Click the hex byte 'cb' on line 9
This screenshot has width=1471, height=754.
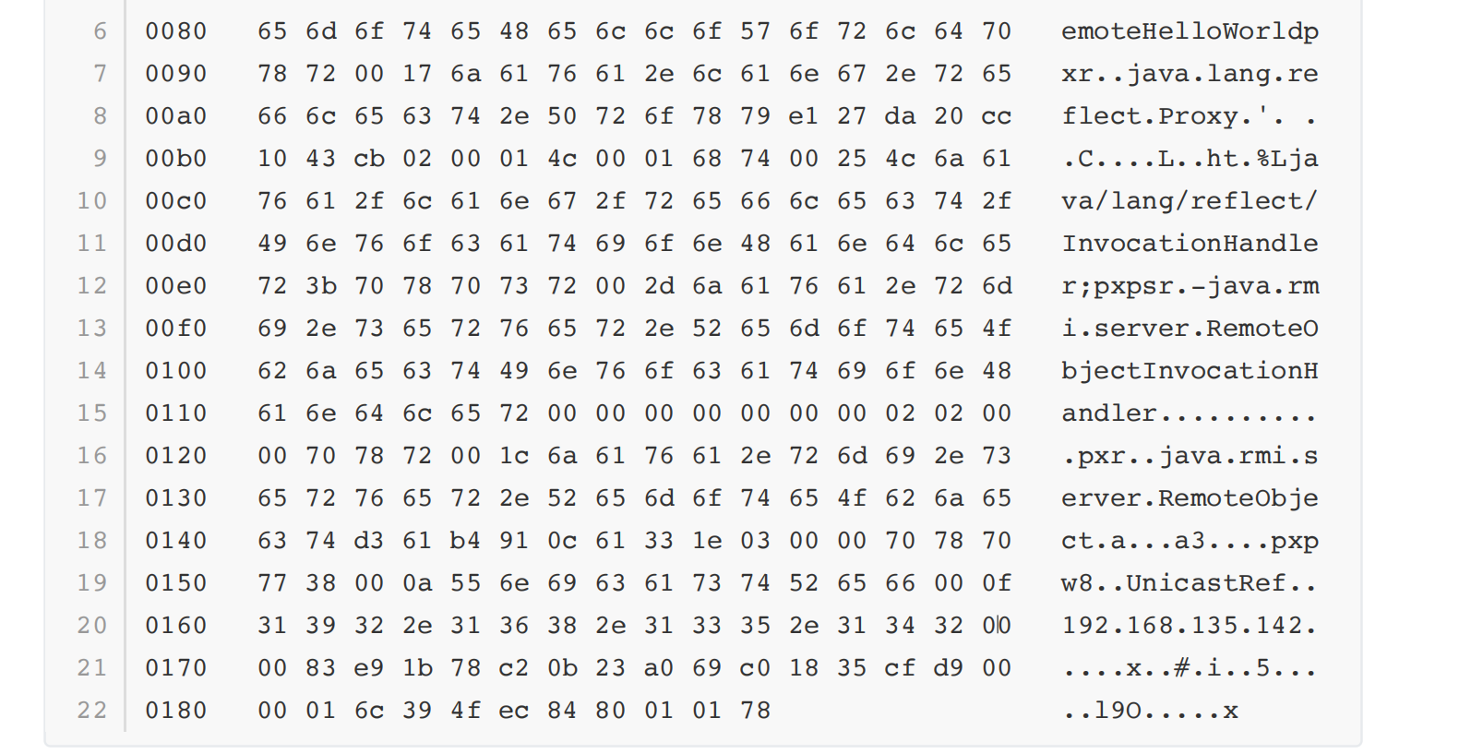point(369,159)
